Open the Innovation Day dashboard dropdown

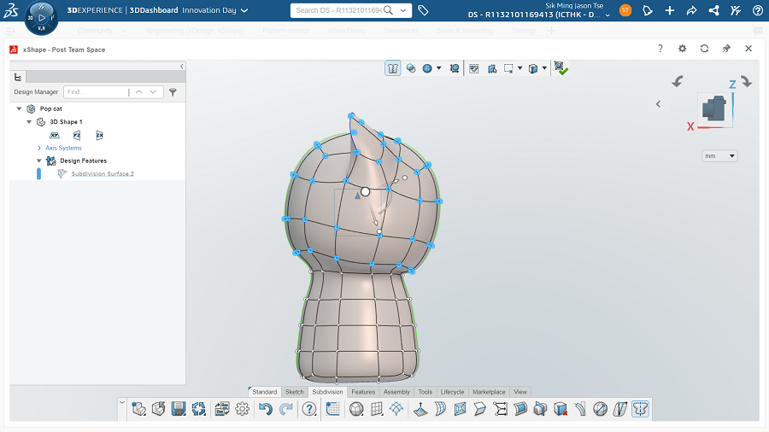(244, 10)
